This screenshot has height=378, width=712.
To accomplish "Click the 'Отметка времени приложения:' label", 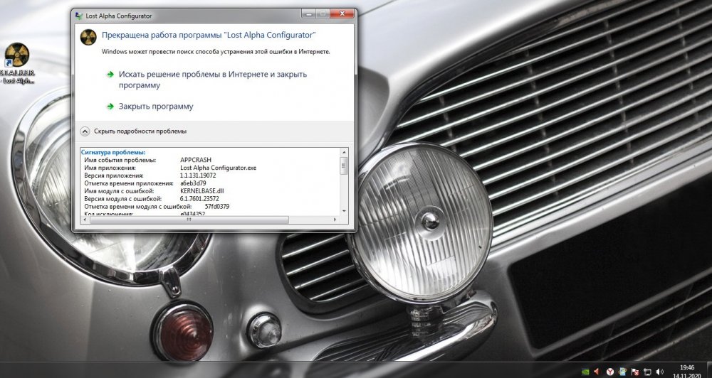I will click(x=130, y=183).
